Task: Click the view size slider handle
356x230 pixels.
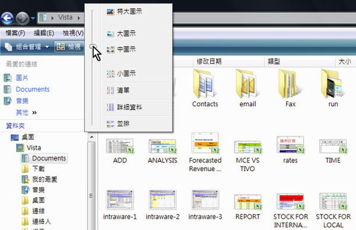Action: point(92,46)
